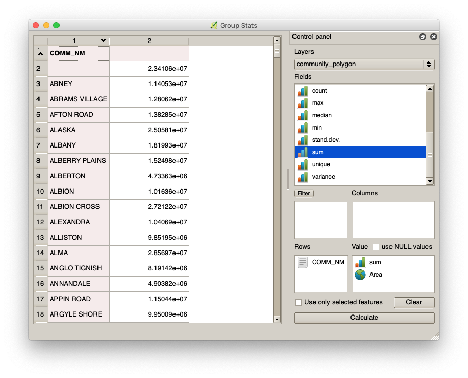Select the ARGYLE SHORE cell
The height and width of the screenshot is (378, 468).
79,314
